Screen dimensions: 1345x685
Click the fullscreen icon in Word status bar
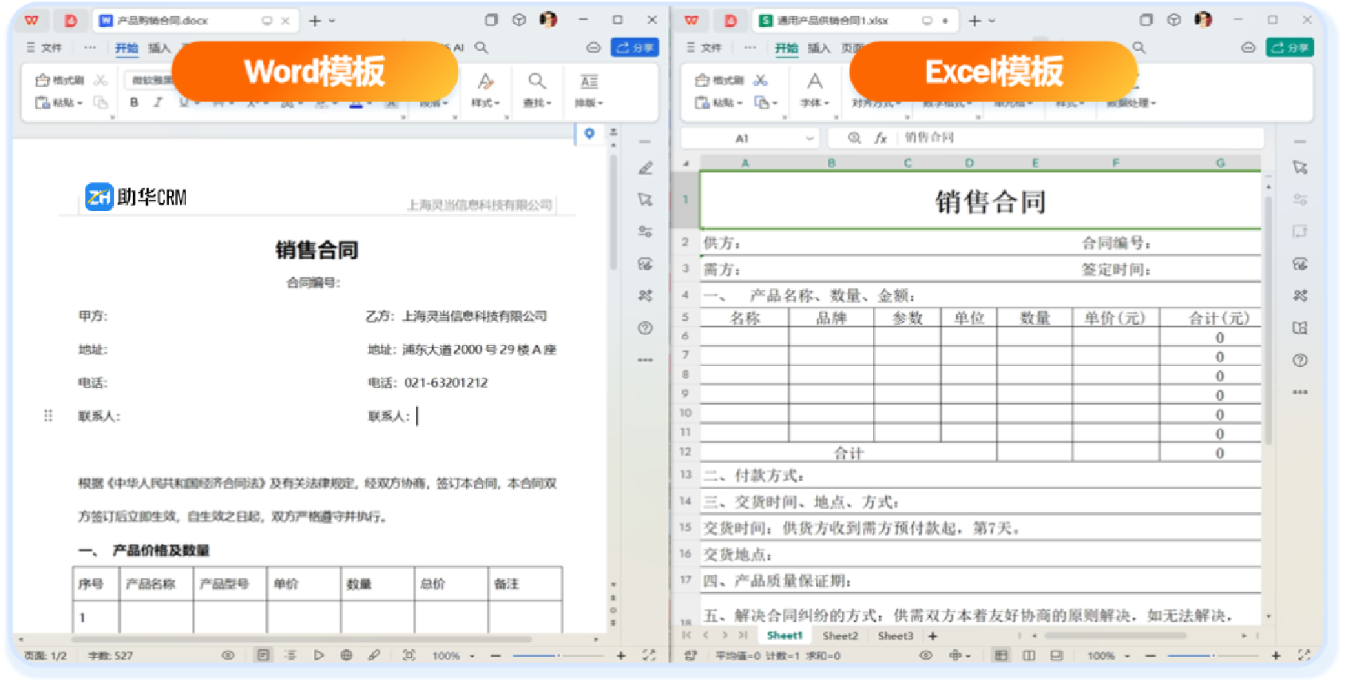649,656
